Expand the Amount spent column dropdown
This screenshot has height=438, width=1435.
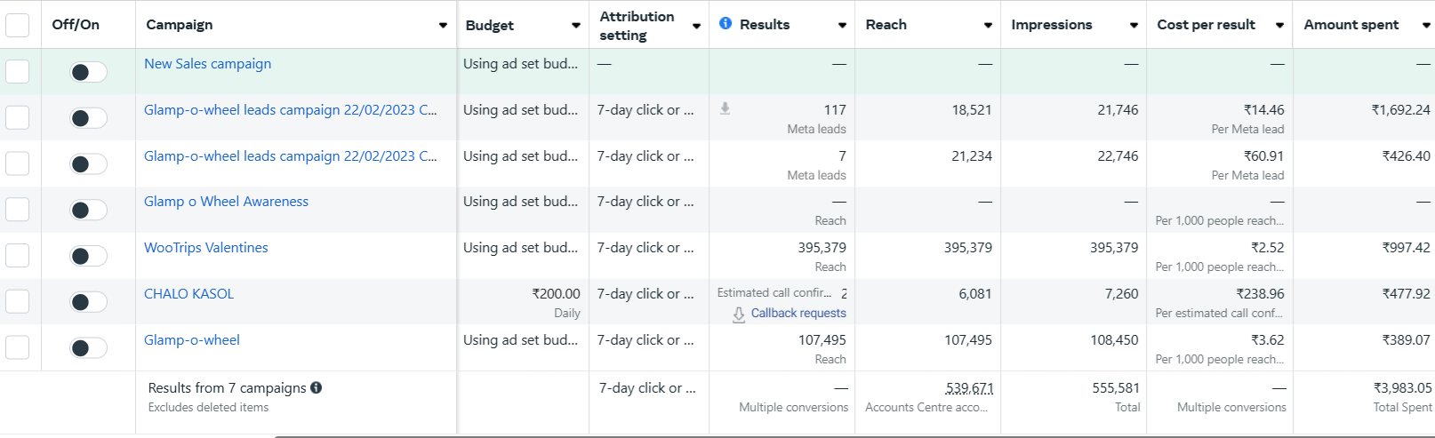1426,25
